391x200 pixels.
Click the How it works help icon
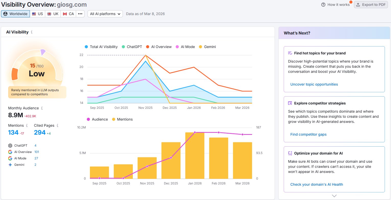coord(323,5)
